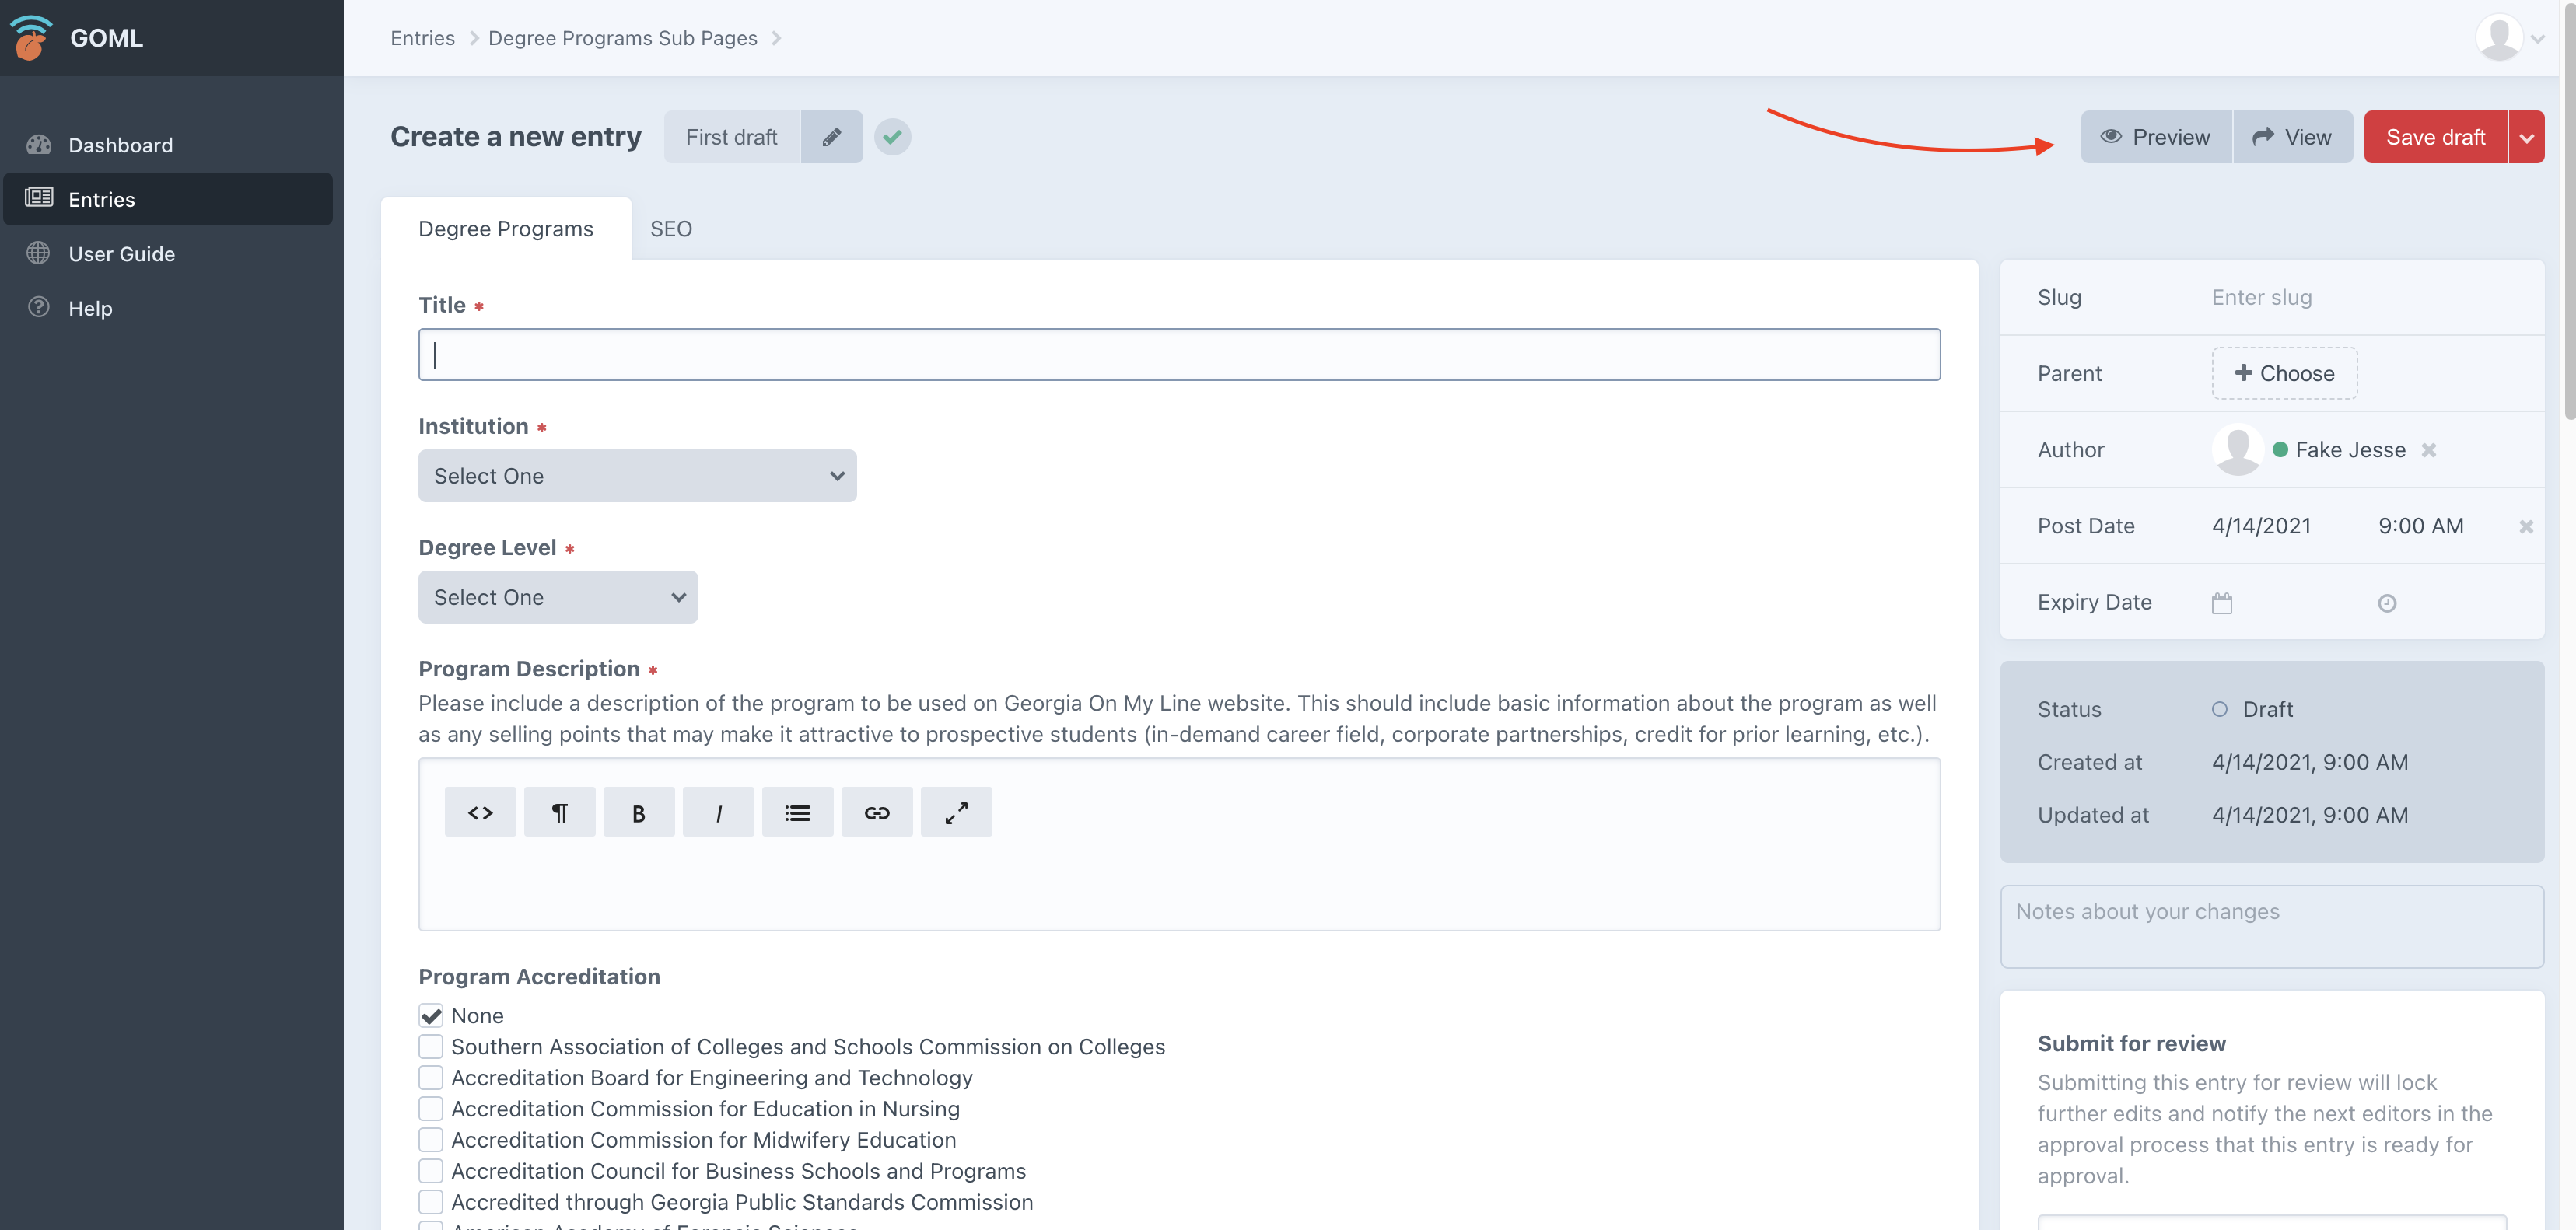Toggle bold formatting in Program Description
Image resolution: width=2576 pixels, height=1230 pixels.
pyautogui.click(x=638, y=813)
